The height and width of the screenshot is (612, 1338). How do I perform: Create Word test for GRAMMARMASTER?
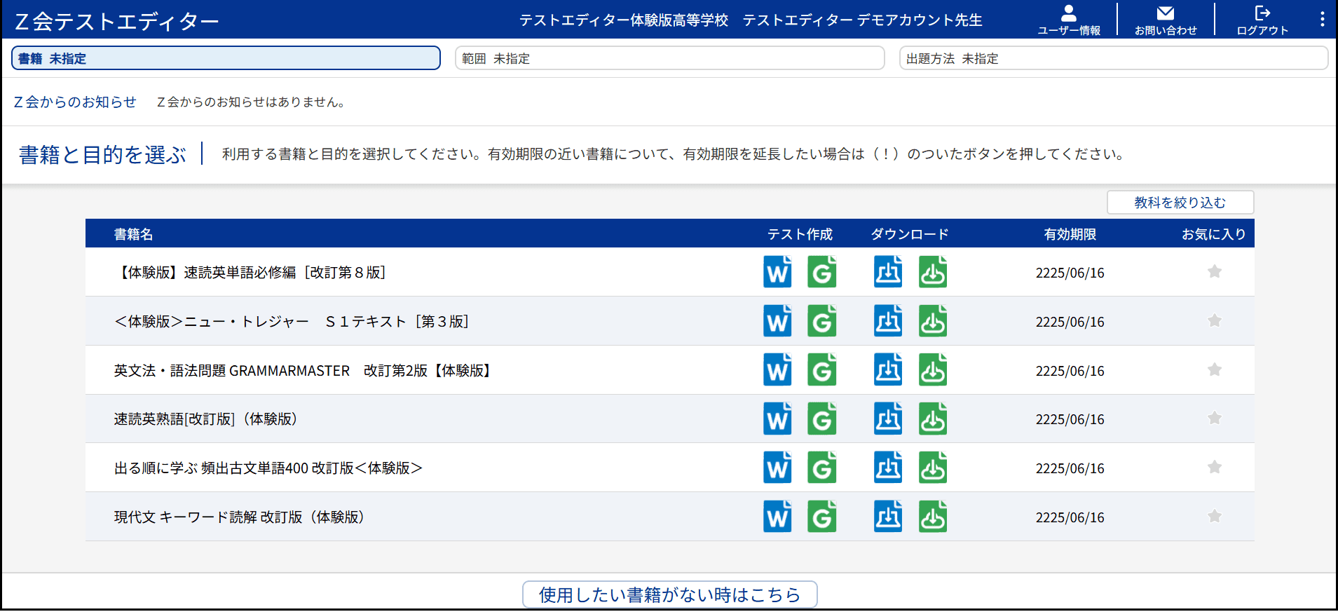point(777,370)
